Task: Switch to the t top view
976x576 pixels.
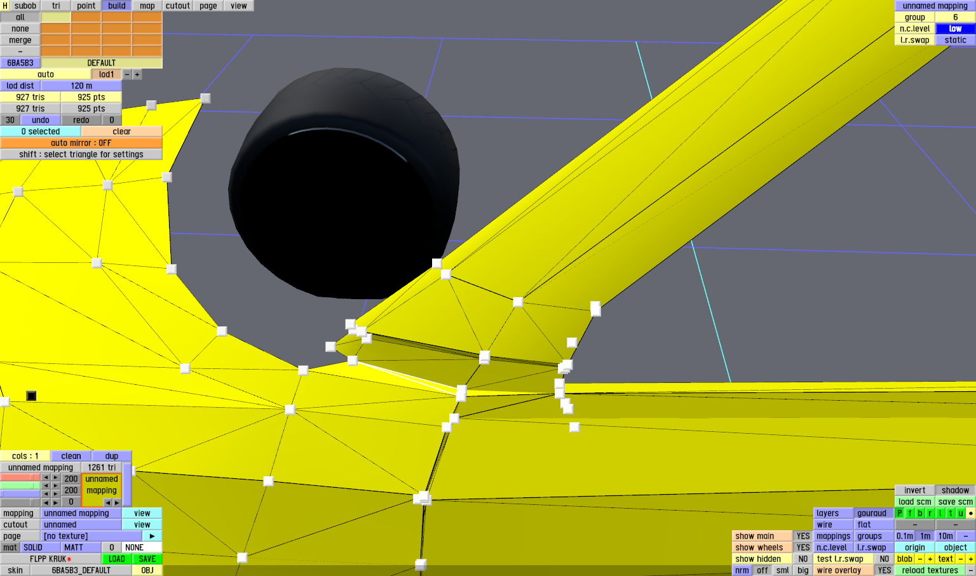Action: [x=951, y=513]
